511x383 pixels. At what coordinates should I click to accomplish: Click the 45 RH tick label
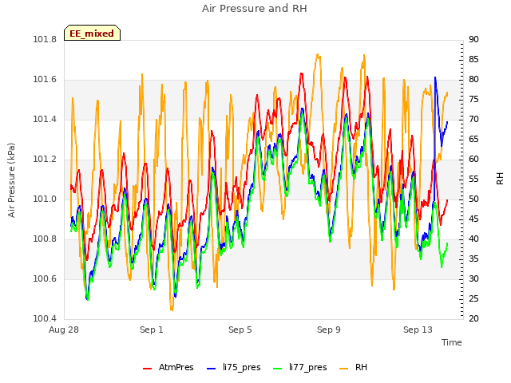point(473,219)
